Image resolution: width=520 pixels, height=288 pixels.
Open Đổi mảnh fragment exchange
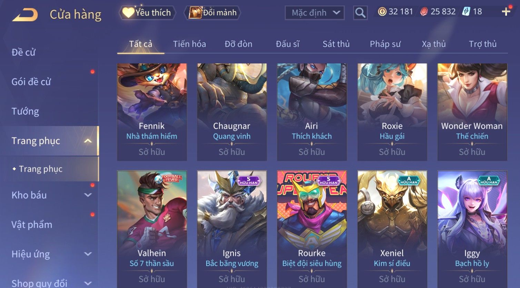tap(213, 13)
